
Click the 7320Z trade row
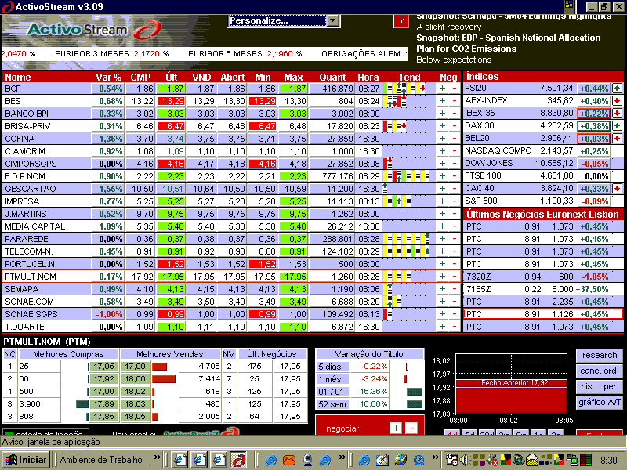pos(543,277)
